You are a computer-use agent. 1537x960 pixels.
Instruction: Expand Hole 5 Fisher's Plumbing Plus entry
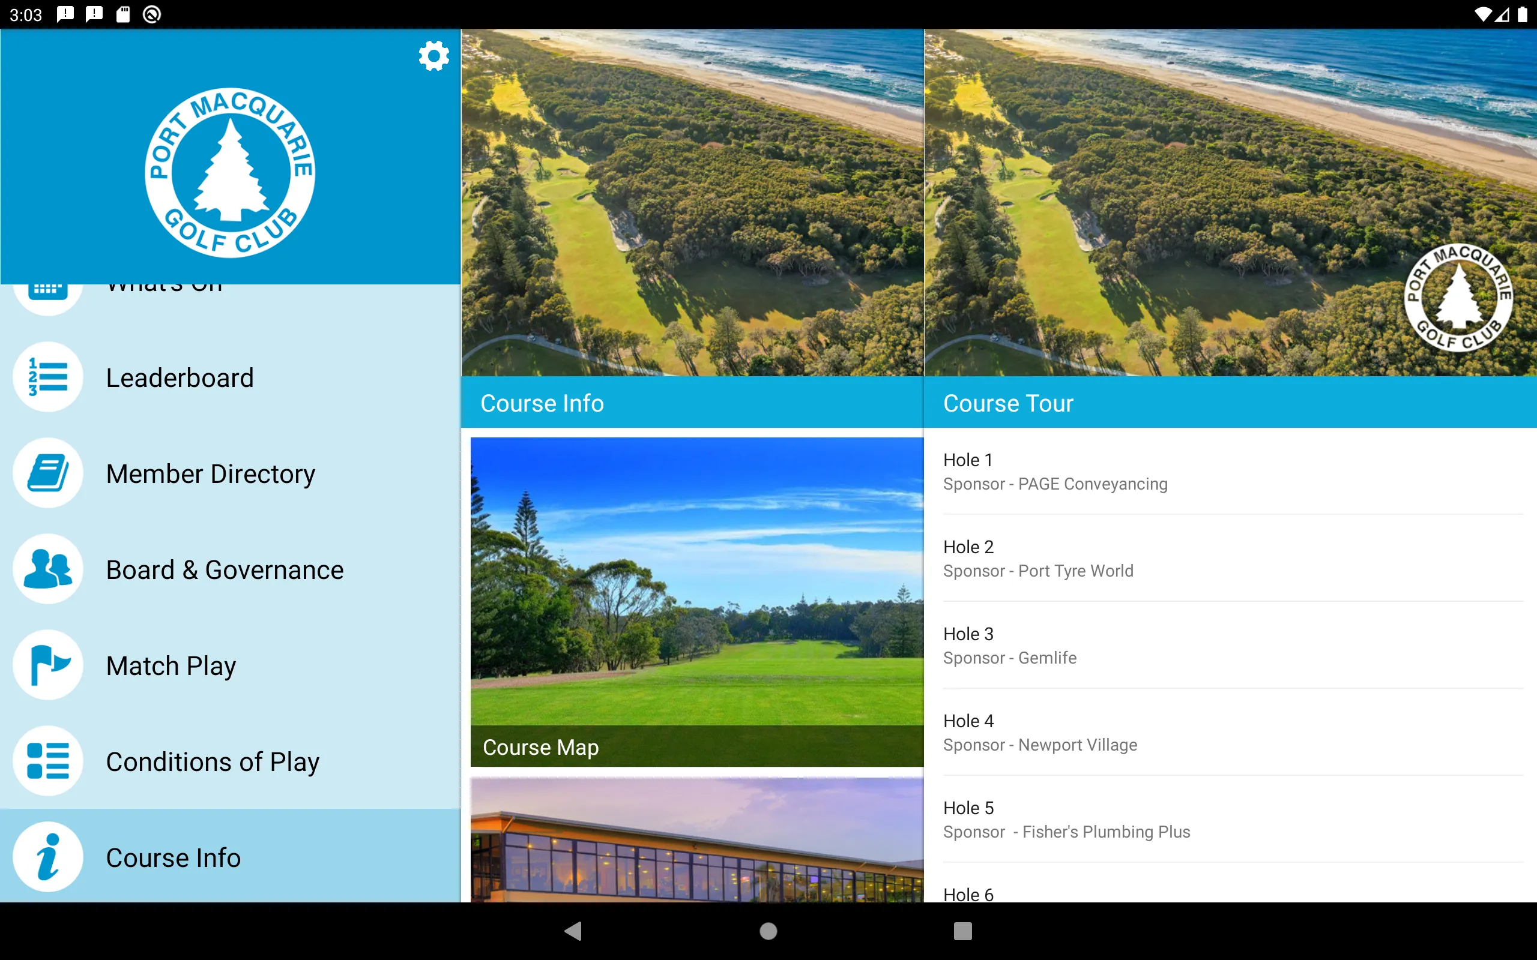click(1230, 820)
